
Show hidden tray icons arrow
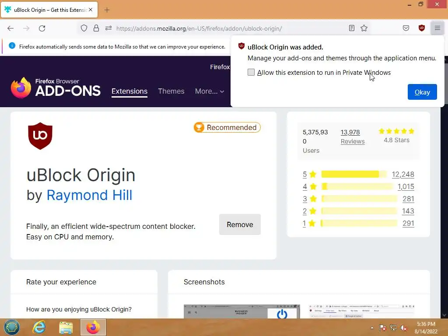click(372, 328)
